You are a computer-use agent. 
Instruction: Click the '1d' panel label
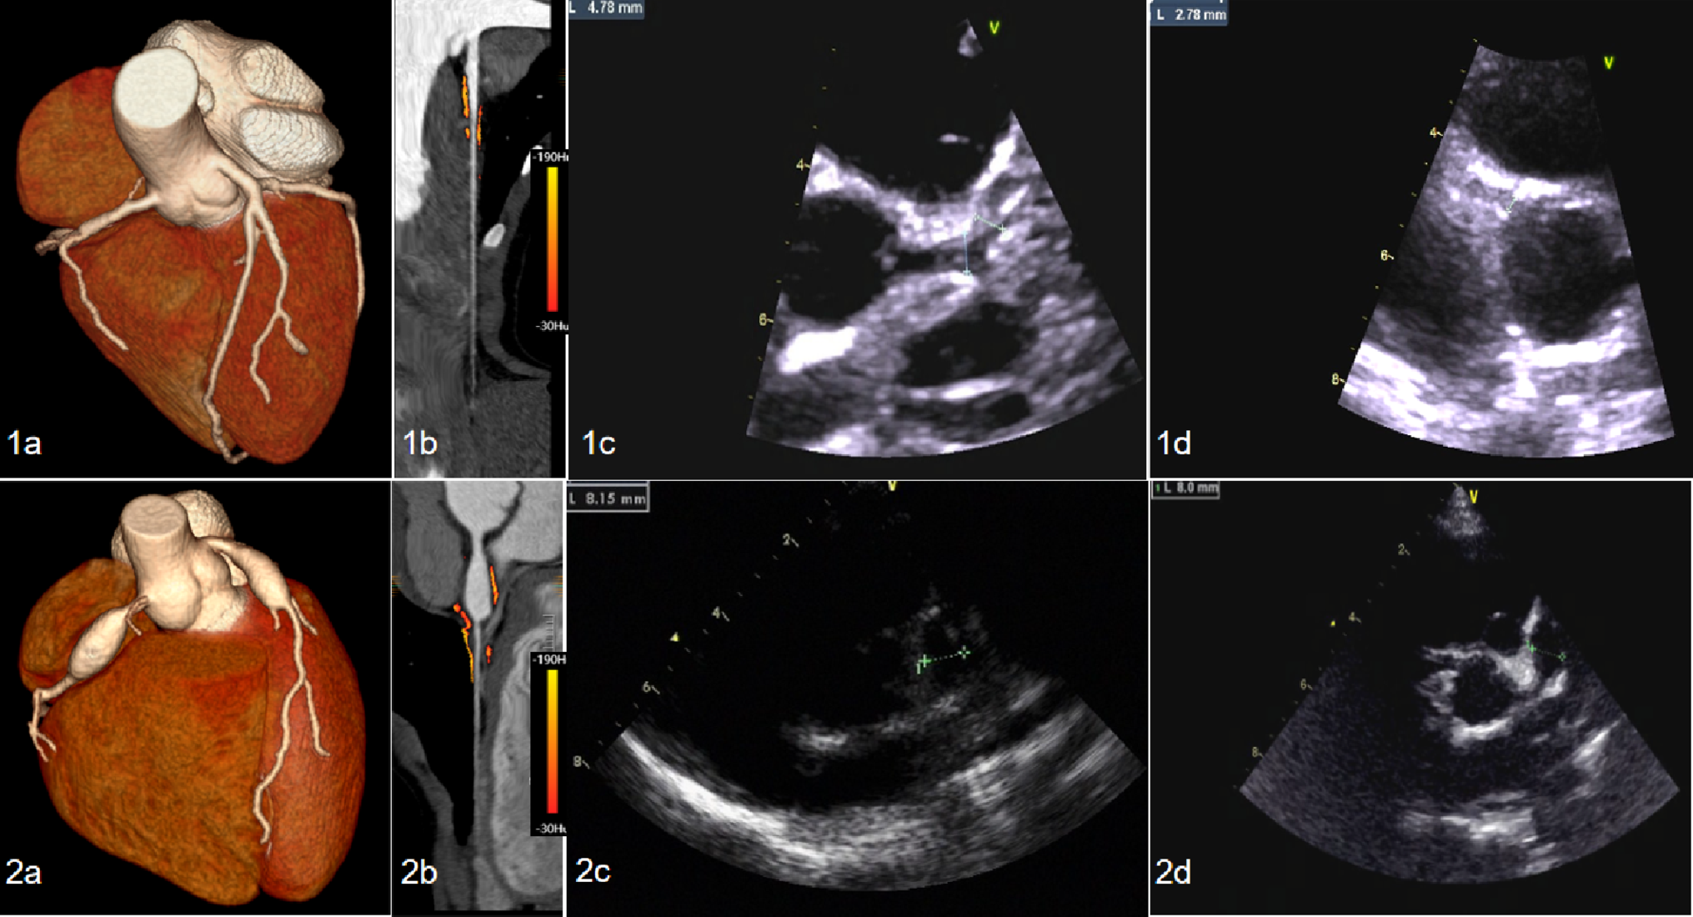point(1174,443)
